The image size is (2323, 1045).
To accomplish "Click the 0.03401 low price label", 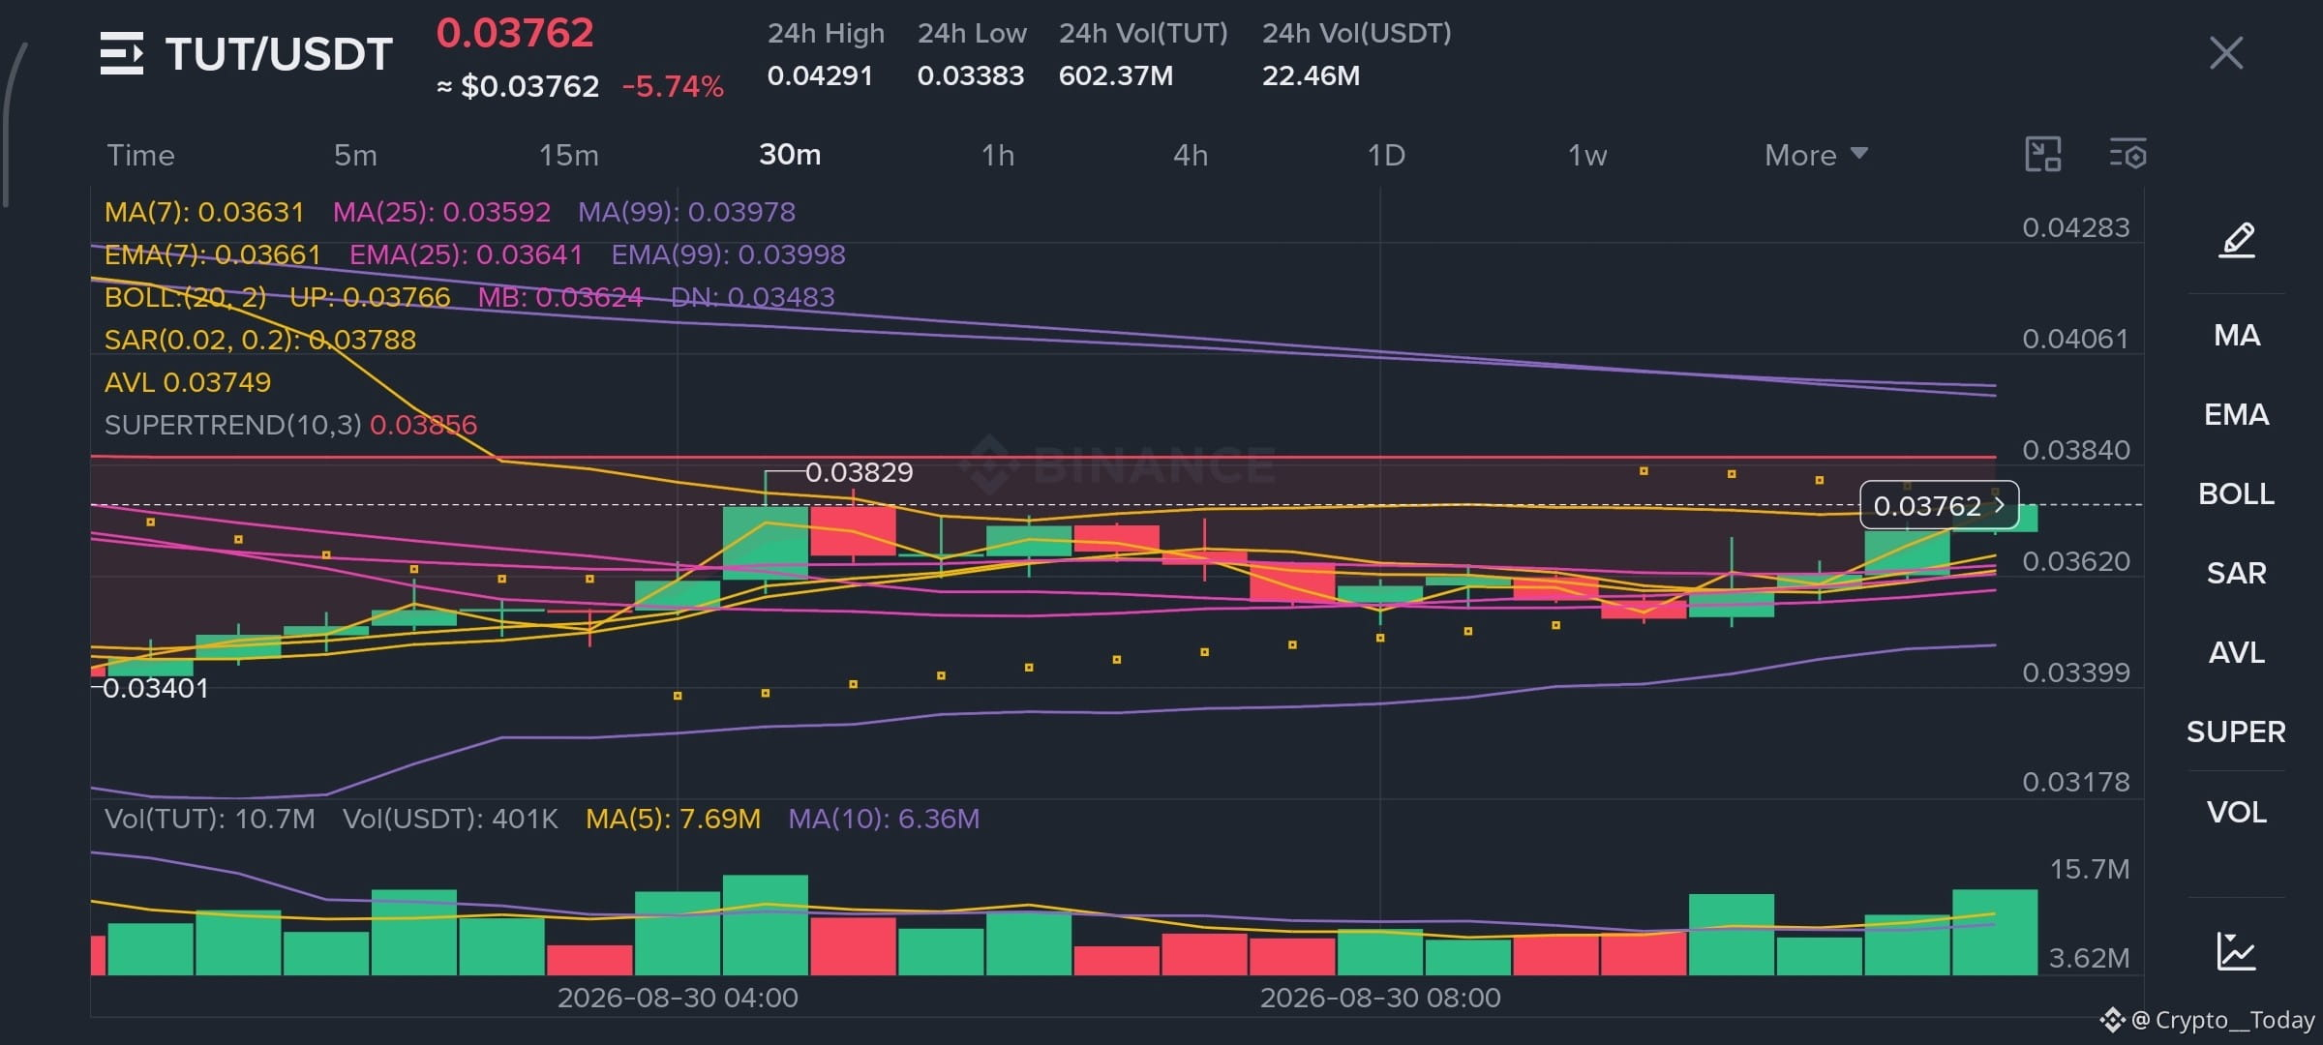I will 156,688.
